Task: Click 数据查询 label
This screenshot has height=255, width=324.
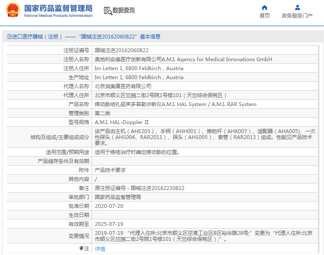Action: tap(123, 10)
